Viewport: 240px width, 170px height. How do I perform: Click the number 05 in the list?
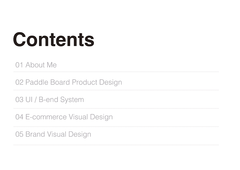[x=19, y=134]
